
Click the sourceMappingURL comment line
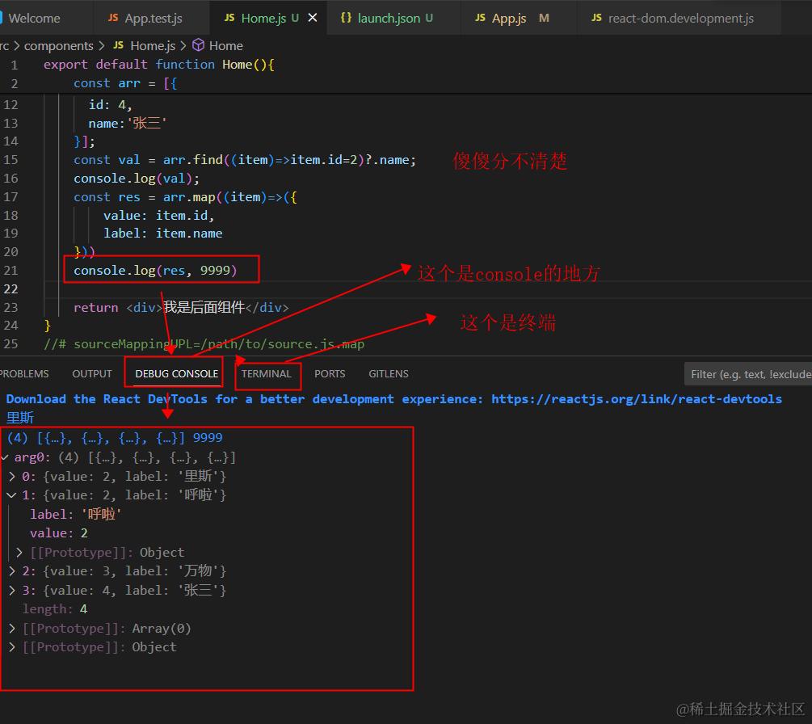click(204, 344)
